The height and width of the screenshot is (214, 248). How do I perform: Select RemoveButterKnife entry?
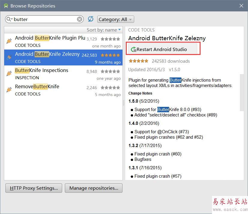point(63,90)
